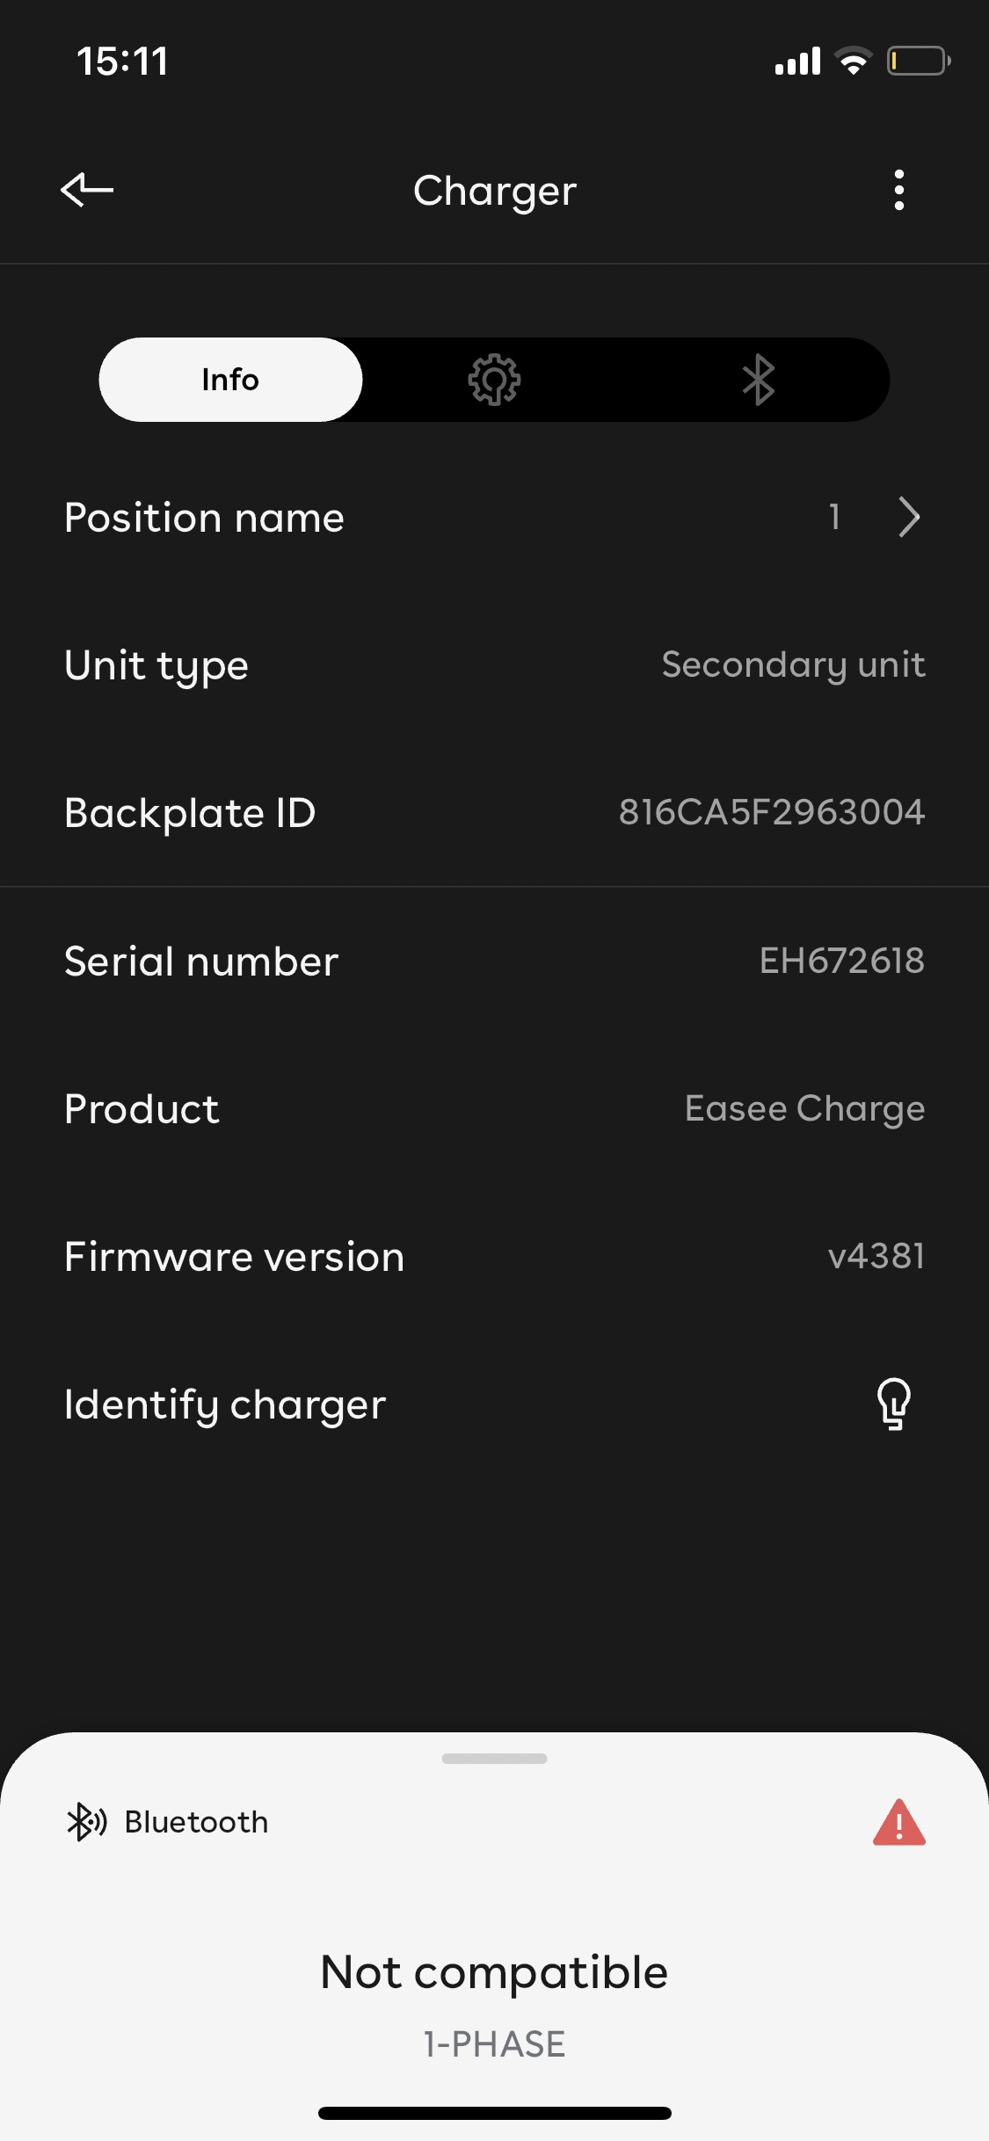Tap the Identify charger lightbulb icon

click(893, 1404)
